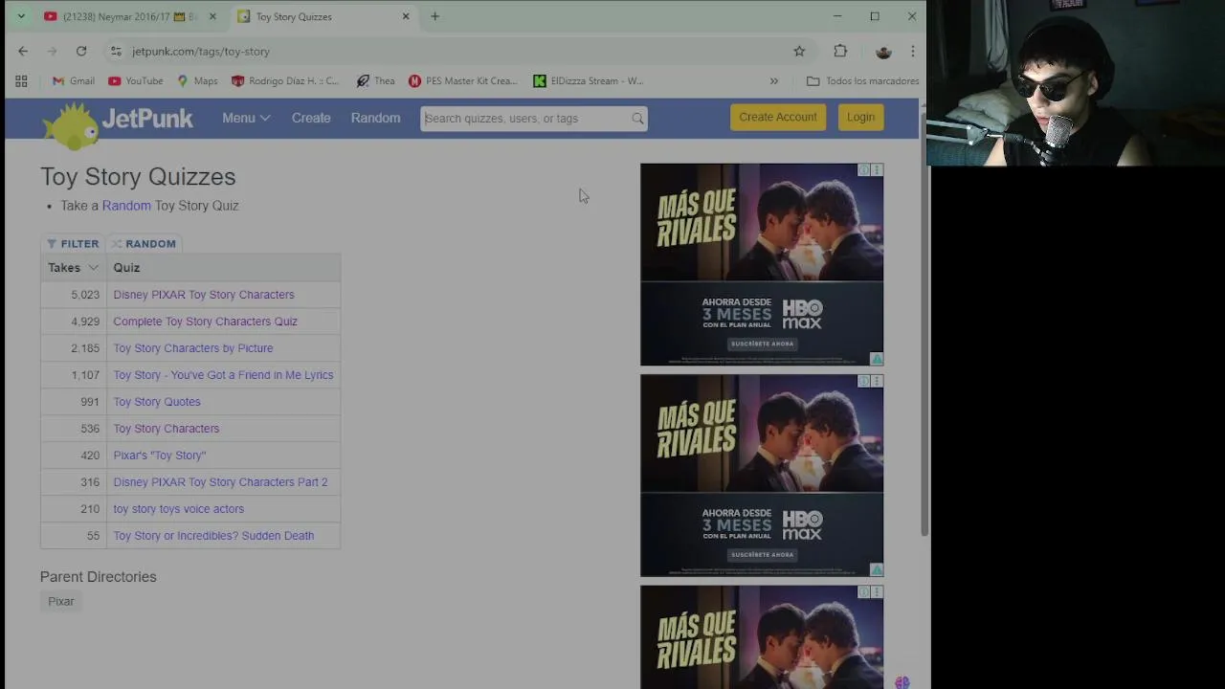The width and height of the screenshot is (1225, 689).
Task: Click the search magnifier icon
Action: 637,119
